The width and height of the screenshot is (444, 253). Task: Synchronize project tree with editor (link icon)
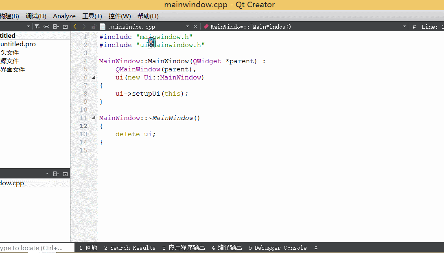point(46,26)
